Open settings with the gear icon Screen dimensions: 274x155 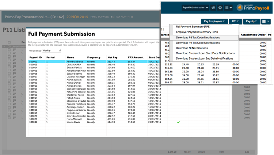(220, 8)
